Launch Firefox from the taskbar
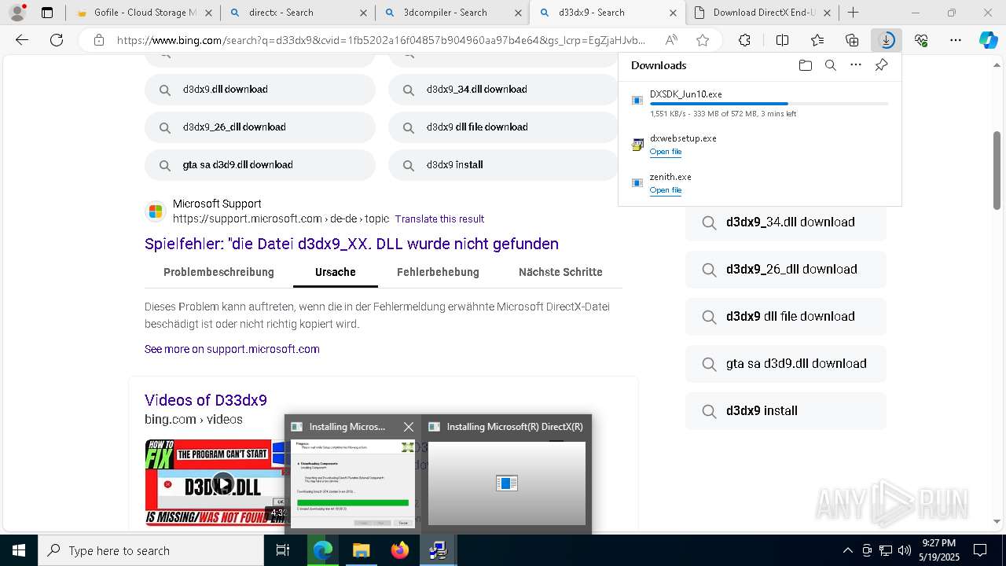 pos(400,550)
